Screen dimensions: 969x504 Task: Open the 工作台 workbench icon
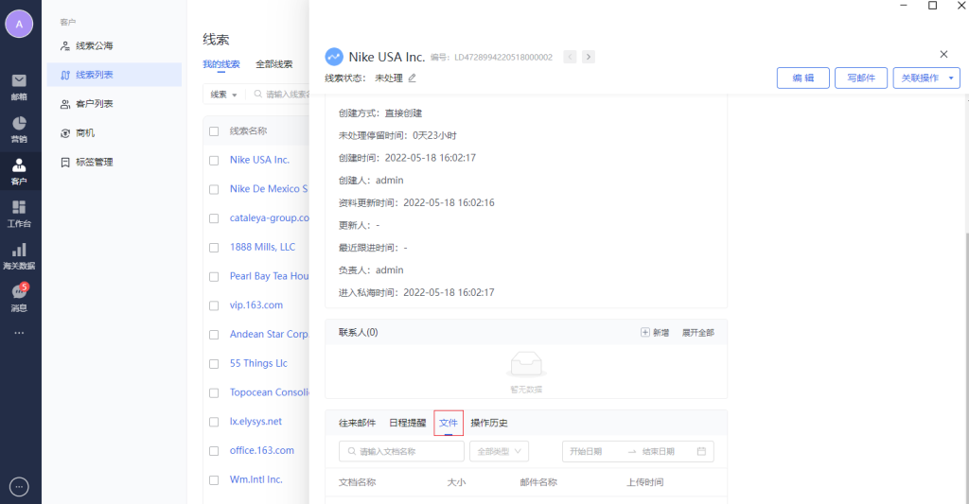pos(19,213)
